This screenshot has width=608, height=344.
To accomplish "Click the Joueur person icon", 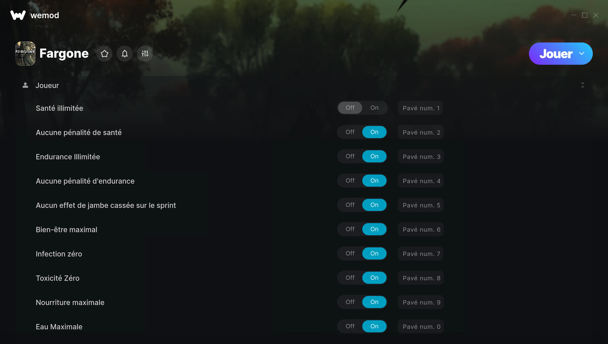I will (25, 85).
